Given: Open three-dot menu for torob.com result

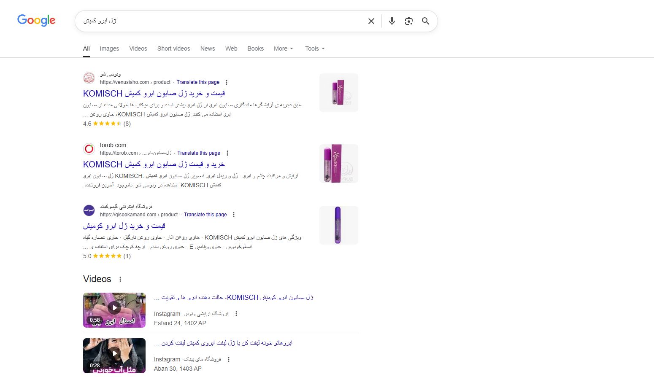Looking at the screenshot, I should pos(227,153).
